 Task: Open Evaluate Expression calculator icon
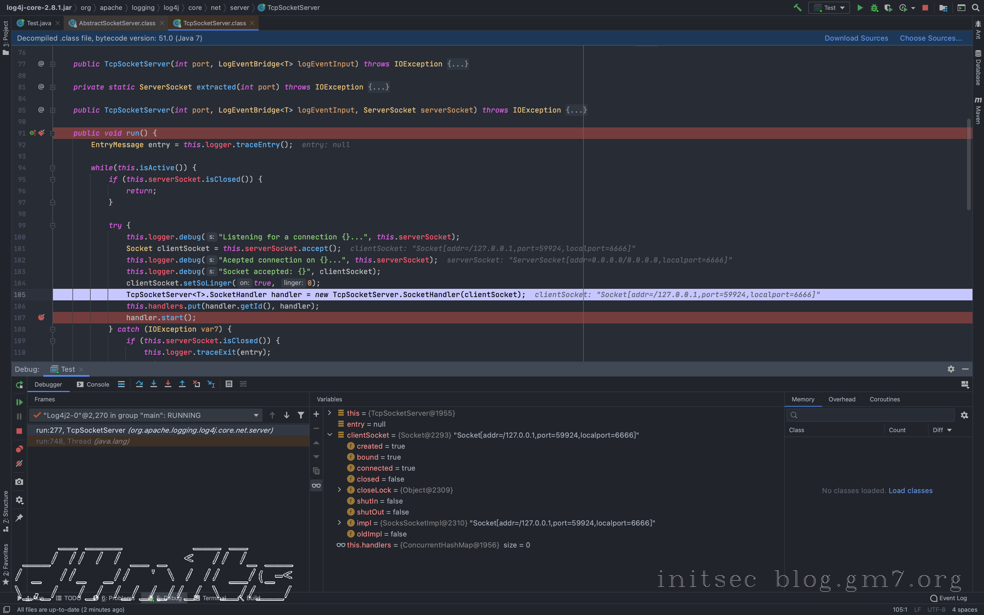[x=229, y=384]
